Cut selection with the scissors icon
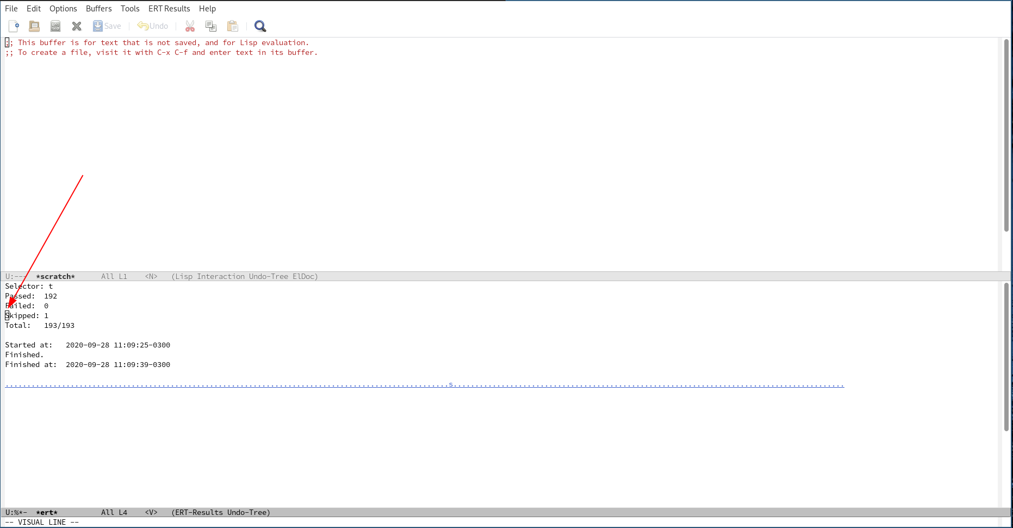Viewport: 1013px width, 528px height. click(x=190, y=26)
